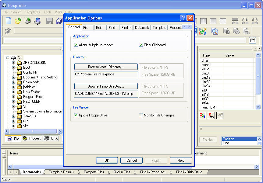The width and height of the screenshot is (263, 183).
Task: Click the ruler icon next to Dec
Action: [x=220, y=116]
